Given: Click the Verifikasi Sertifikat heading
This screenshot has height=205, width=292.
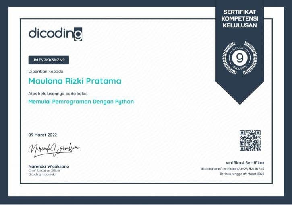Looking at the screenshot, I should coord(245,162).
